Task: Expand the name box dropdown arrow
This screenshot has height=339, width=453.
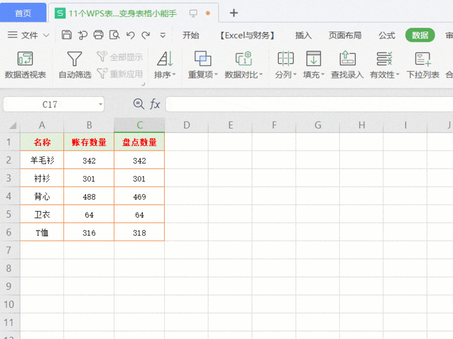Action: click(100, 105)
